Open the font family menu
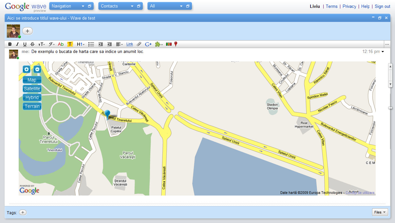The width and height of the screenshot is (395, 223). point(51,44)
